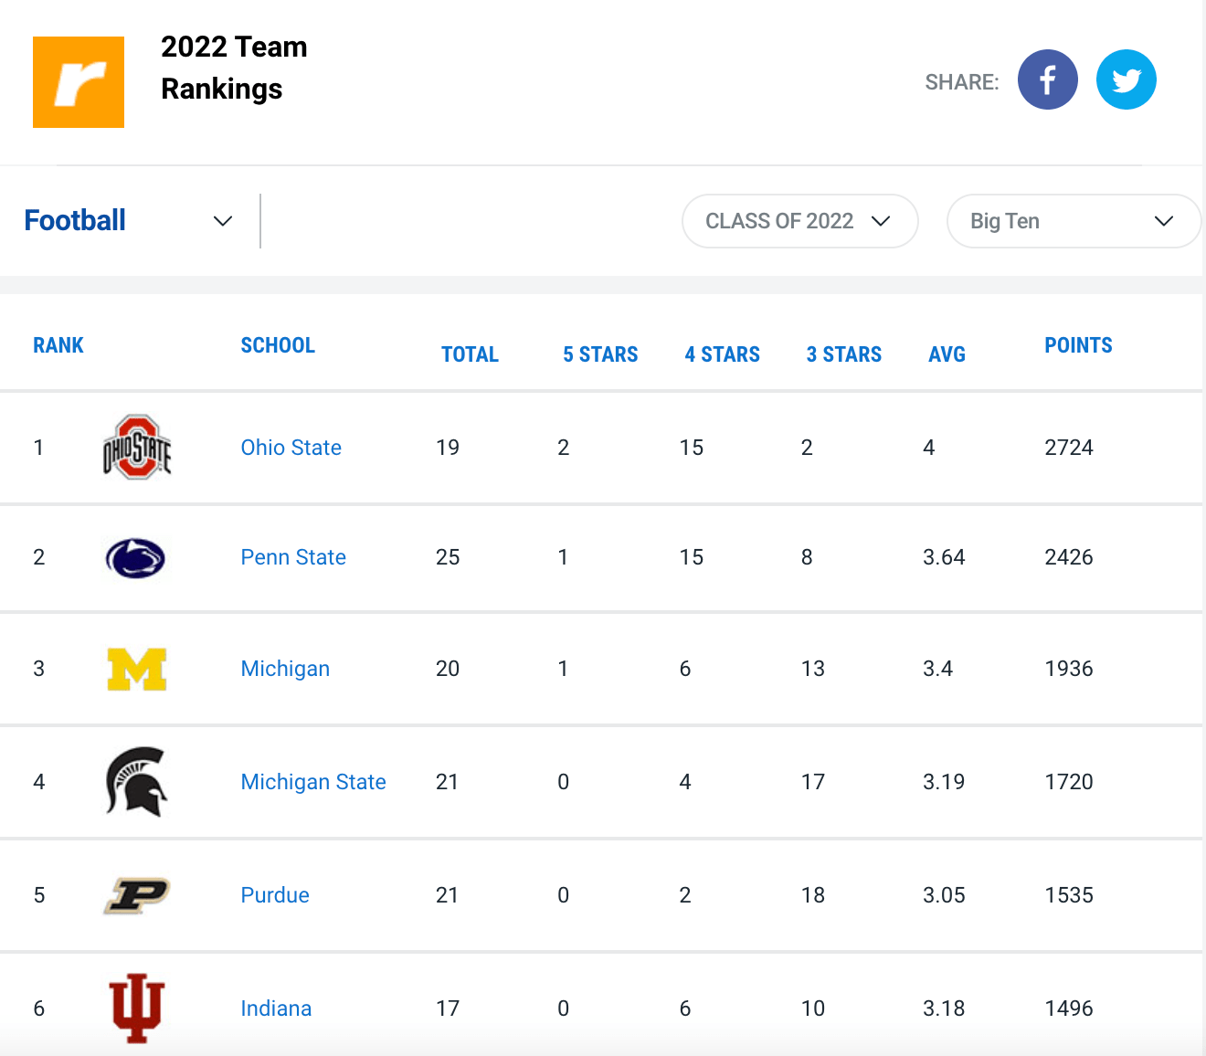Open the Purdue school page link
1206x1056 pixels.
point(275,895)
